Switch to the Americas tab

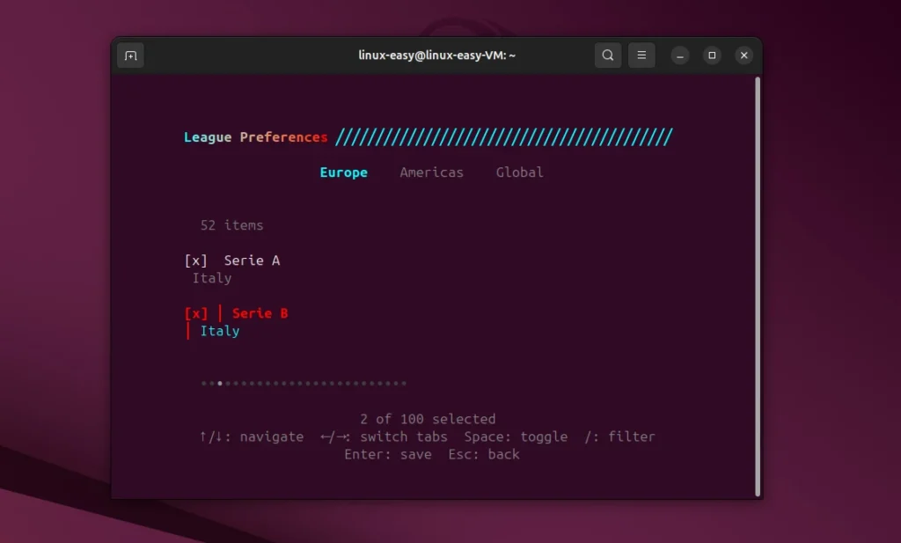431,172
